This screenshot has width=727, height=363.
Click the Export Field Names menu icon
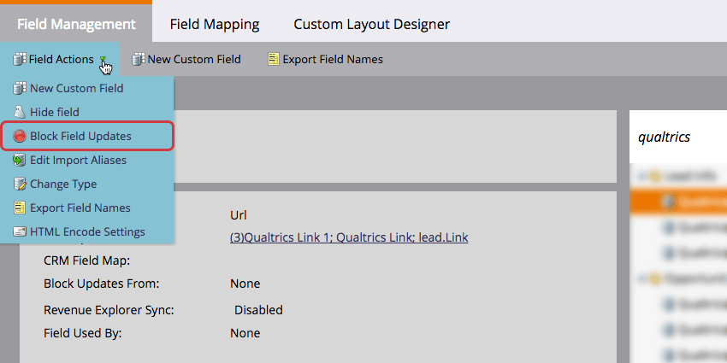20,208
